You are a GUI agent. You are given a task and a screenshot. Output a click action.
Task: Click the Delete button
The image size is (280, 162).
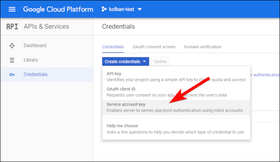point(161,62)
